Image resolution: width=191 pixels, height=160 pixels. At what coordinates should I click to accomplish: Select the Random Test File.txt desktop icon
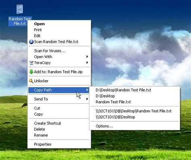coord(20,9)
